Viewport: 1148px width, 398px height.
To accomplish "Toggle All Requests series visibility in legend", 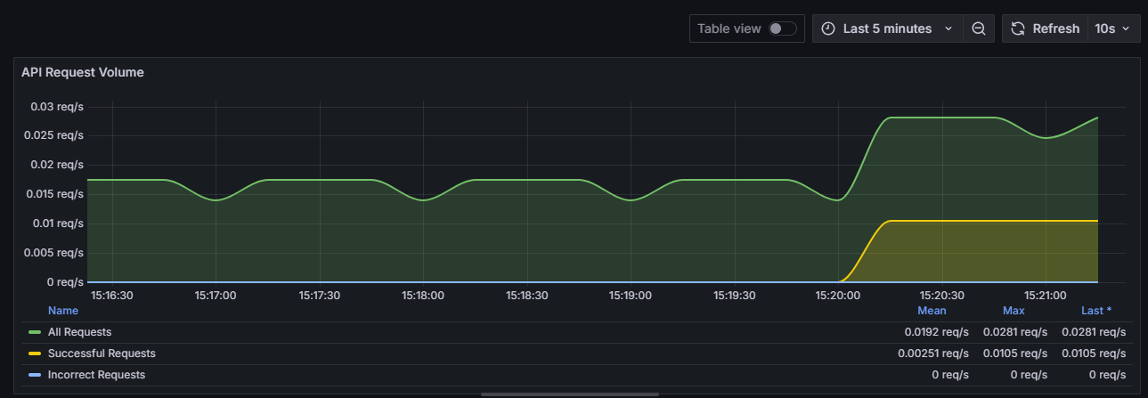I will [79, 332].
